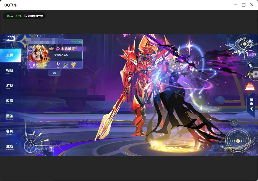This screenshot has width=258, height=181.
Task: Open the question mark help icon
Action: click(x=51, y=149)
